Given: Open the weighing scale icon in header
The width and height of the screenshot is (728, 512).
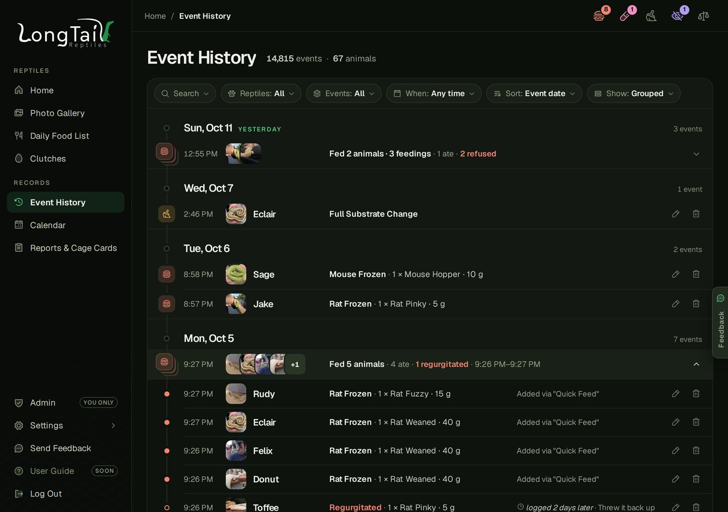Looking at the screenshot, I should (703, 16).
